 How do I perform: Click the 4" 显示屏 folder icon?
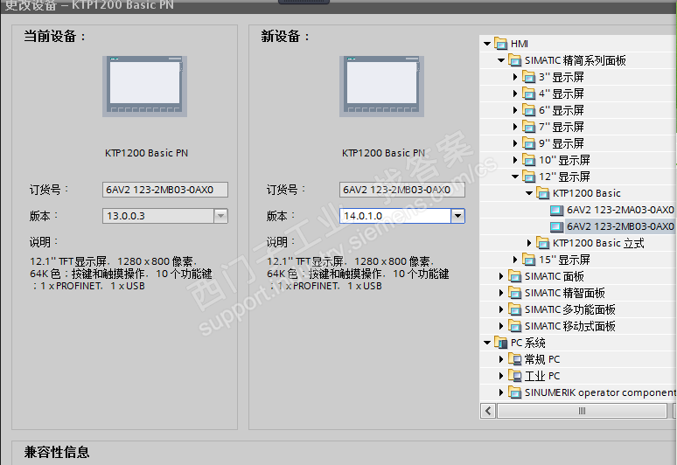tap(528, 94)
